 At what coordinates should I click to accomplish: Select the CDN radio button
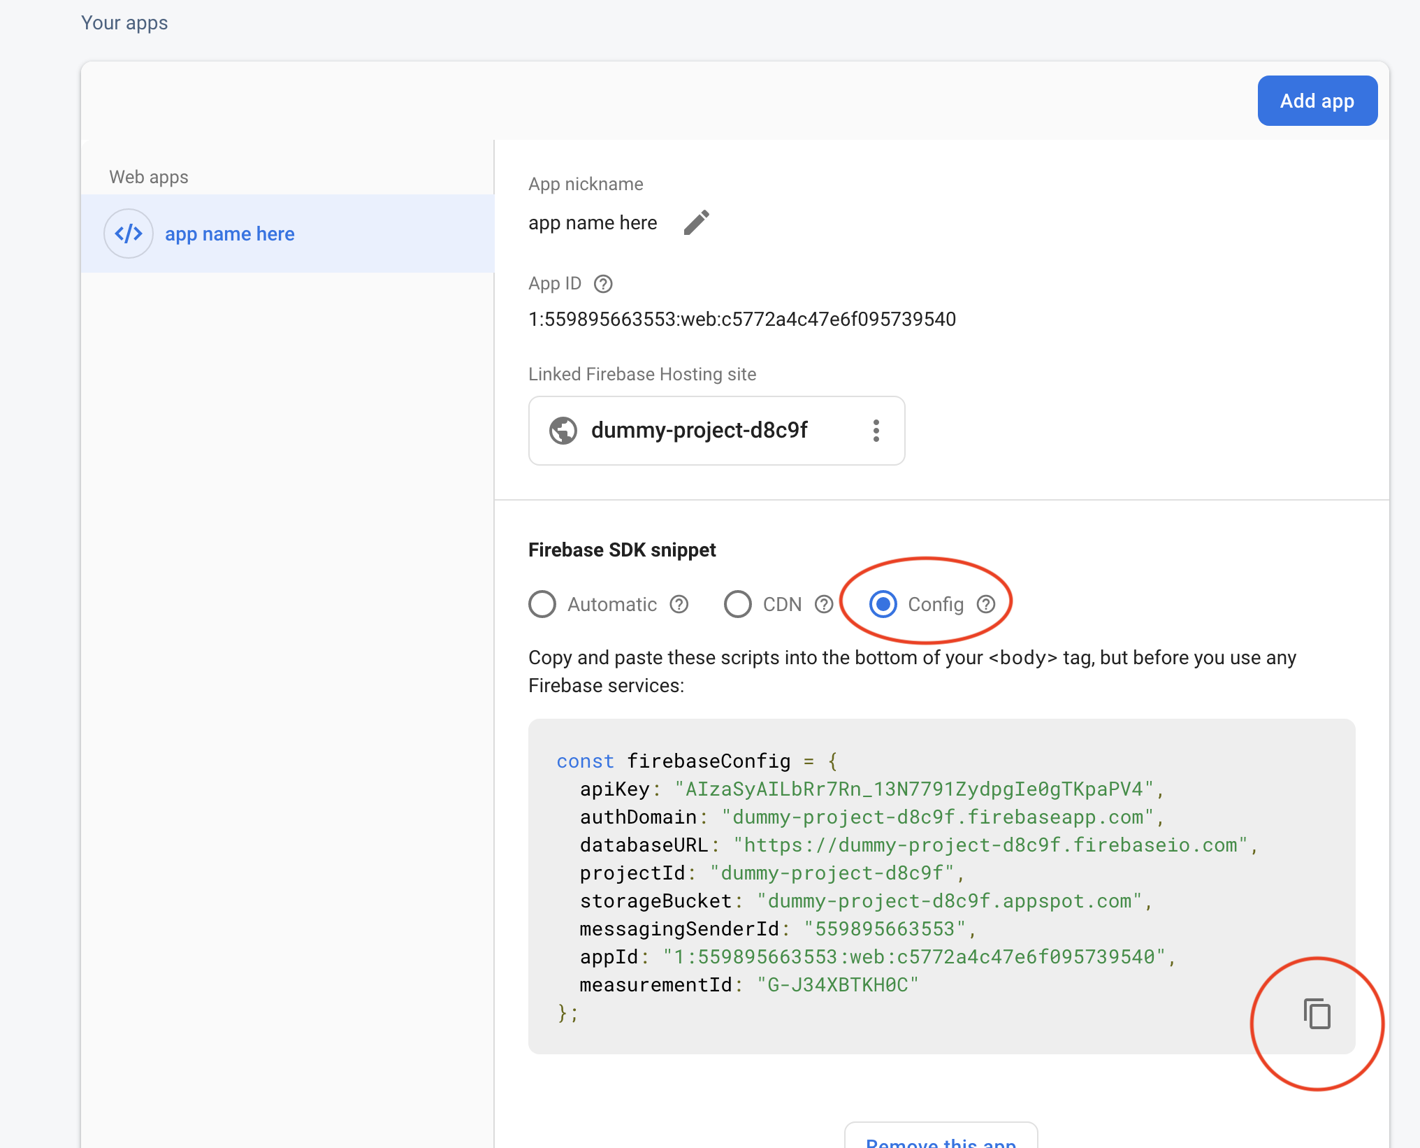coord(738,604)
